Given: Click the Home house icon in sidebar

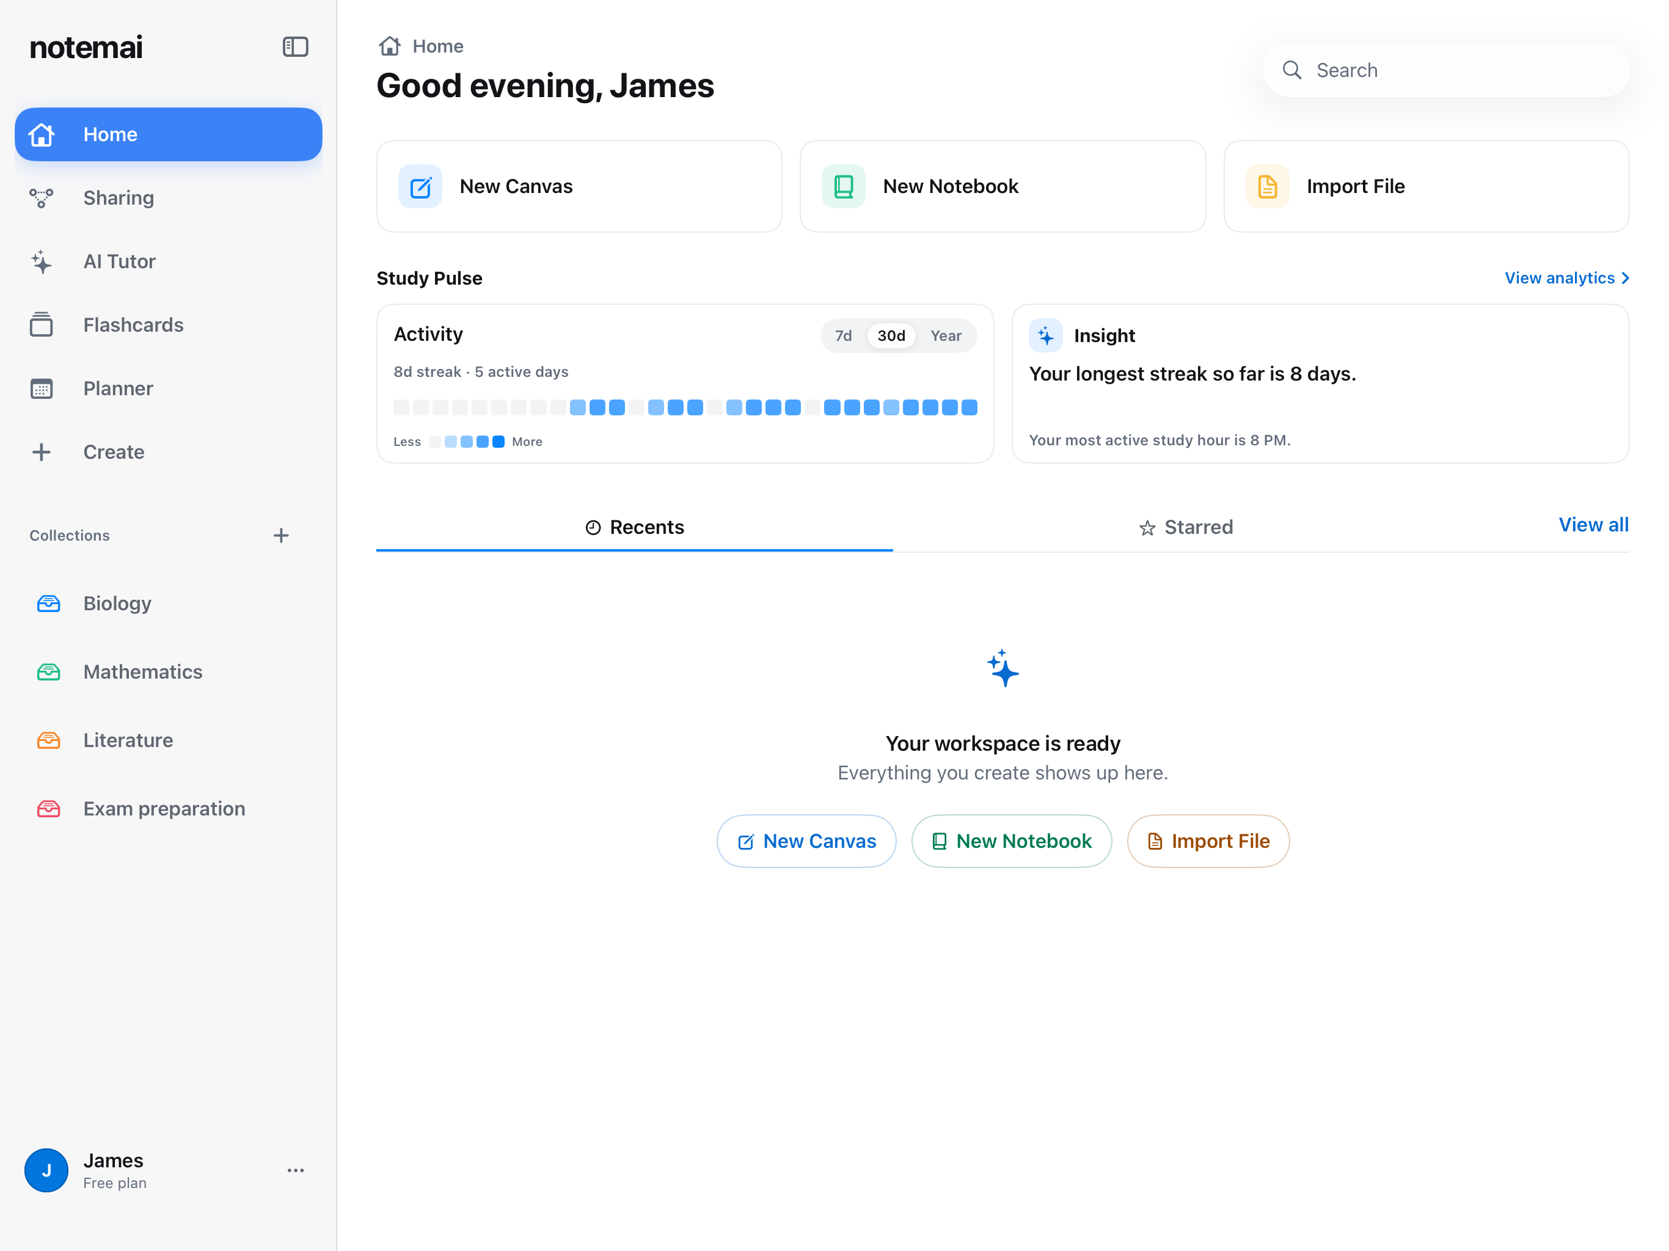Looking at the screenshot, I should (x=42, y=134).
